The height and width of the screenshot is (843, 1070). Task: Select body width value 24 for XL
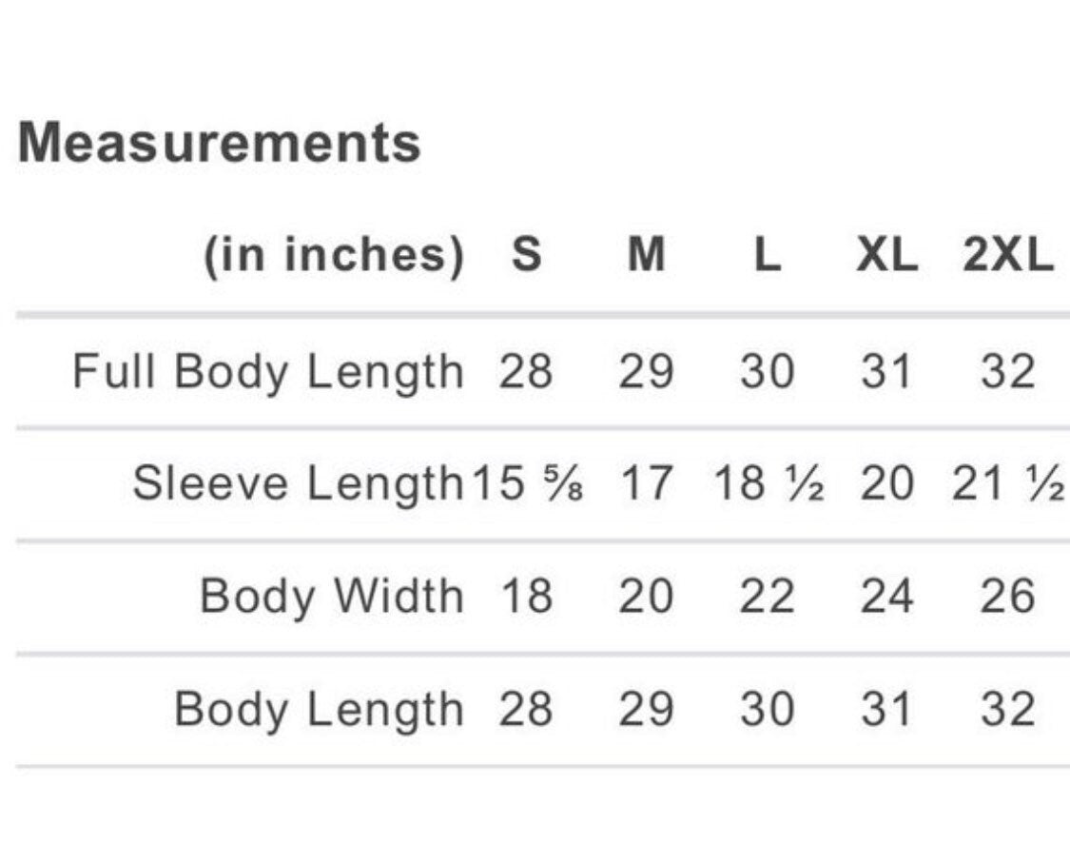click(886, 597)
